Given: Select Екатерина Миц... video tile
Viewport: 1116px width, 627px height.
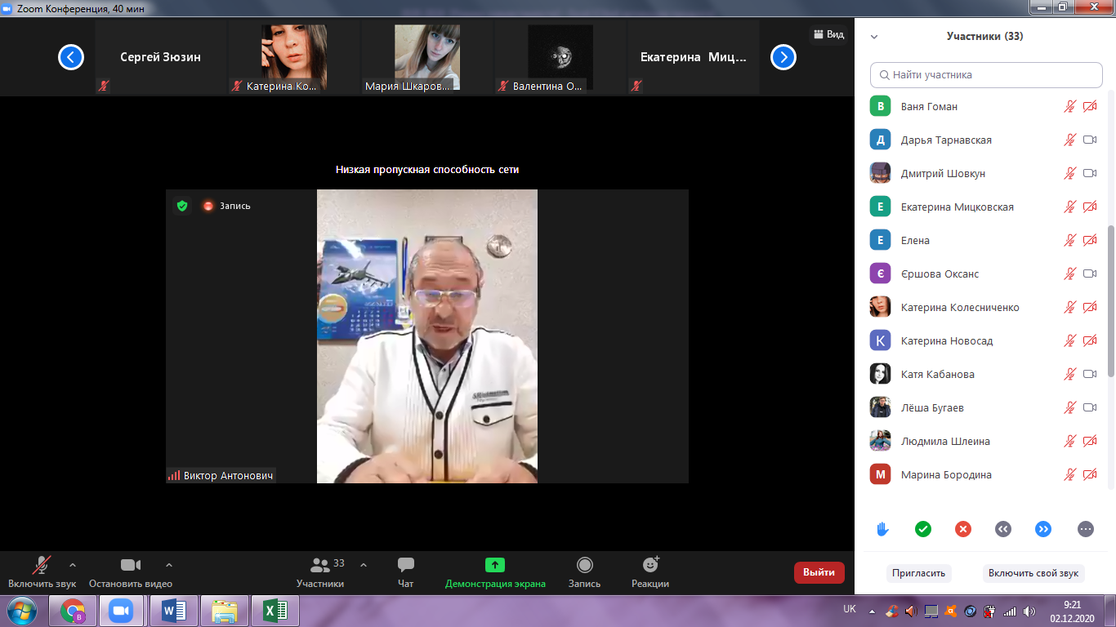Looking at the screenshot, I should pyautogui.click(x=694, y=57).
